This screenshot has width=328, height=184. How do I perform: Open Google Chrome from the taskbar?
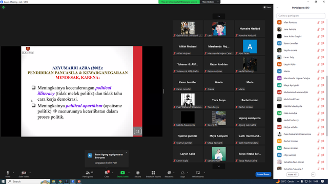60,181
